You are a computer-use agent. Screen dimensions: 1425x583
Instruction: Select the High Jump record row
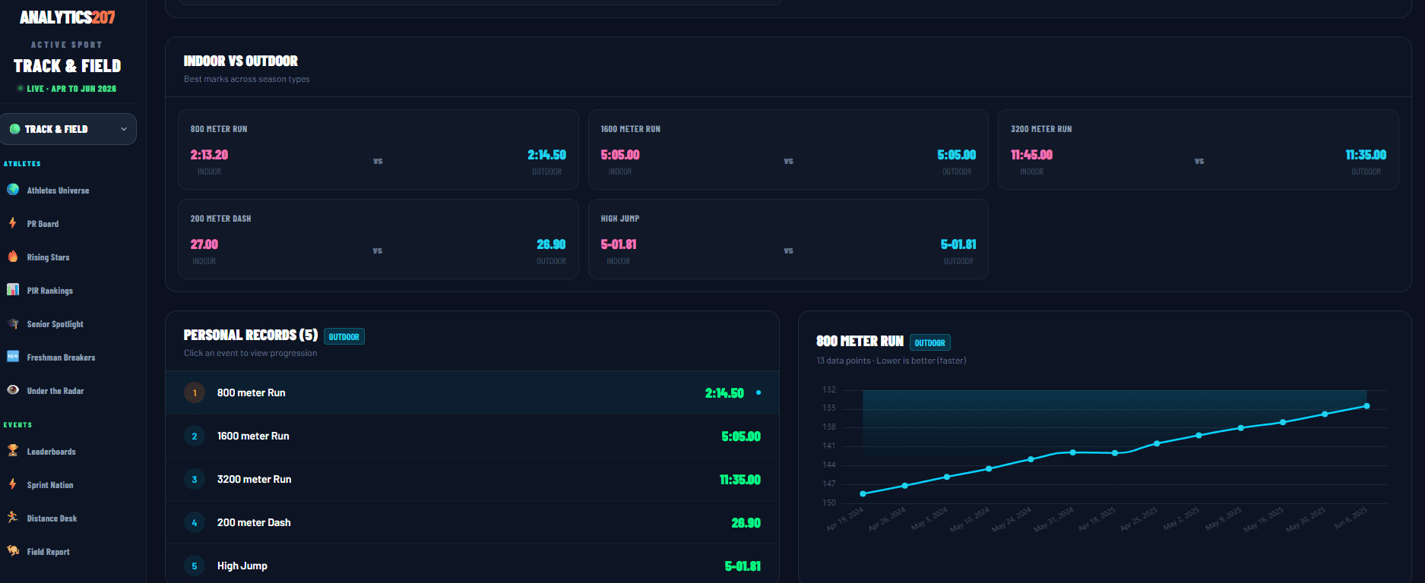point(472,566)
